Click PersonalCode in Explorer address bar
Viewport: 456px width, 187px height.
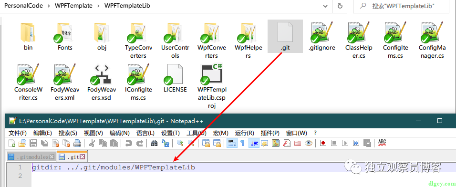click(23, 6)
